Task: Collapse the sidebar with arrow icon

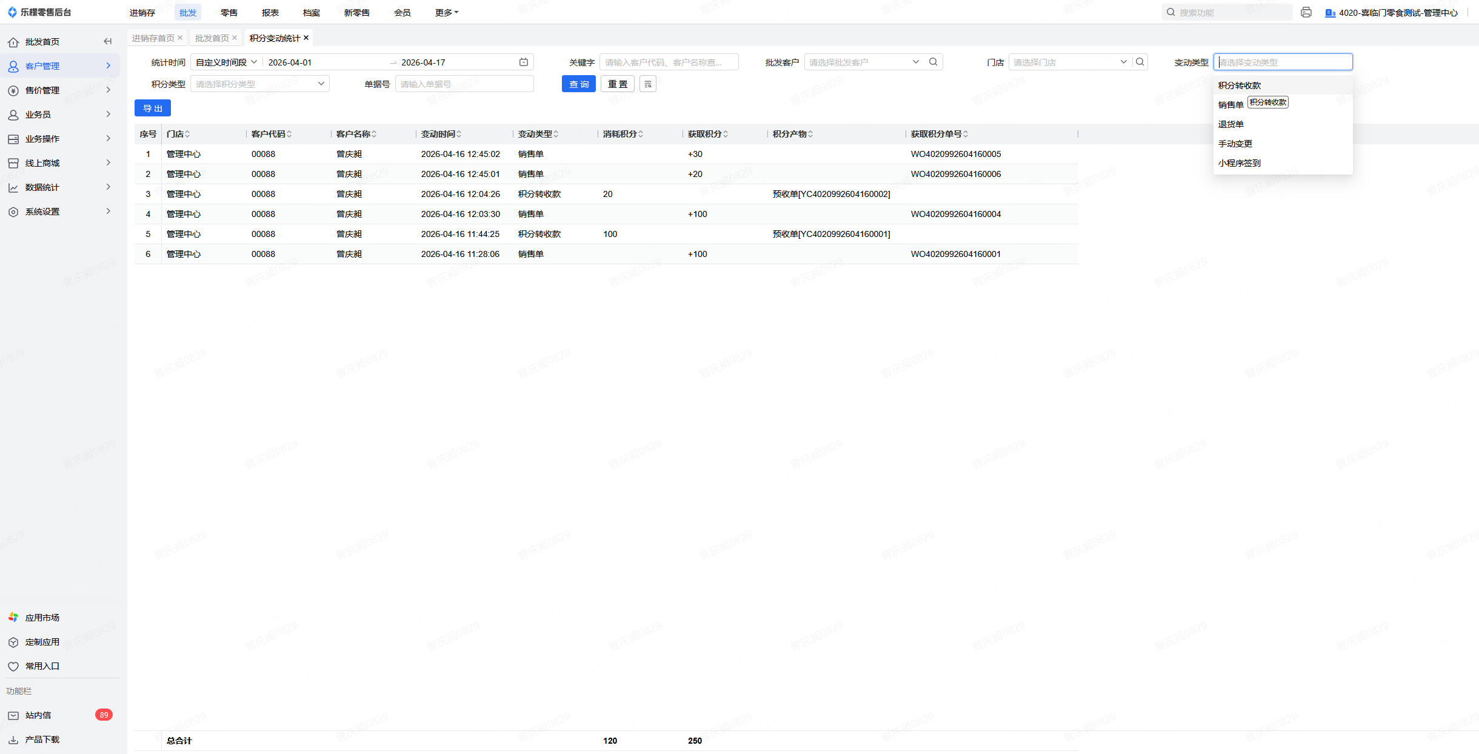Action: click(107, 41)
